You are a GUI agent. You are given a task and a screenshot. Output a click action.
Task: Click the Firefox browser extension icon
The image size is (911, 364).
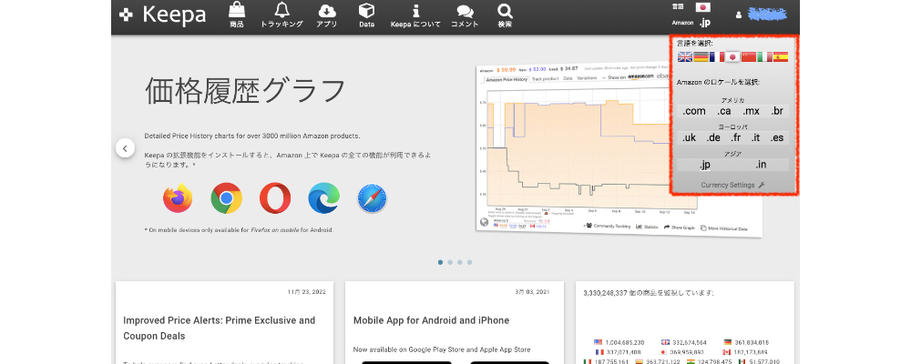(x=178, y=198)
